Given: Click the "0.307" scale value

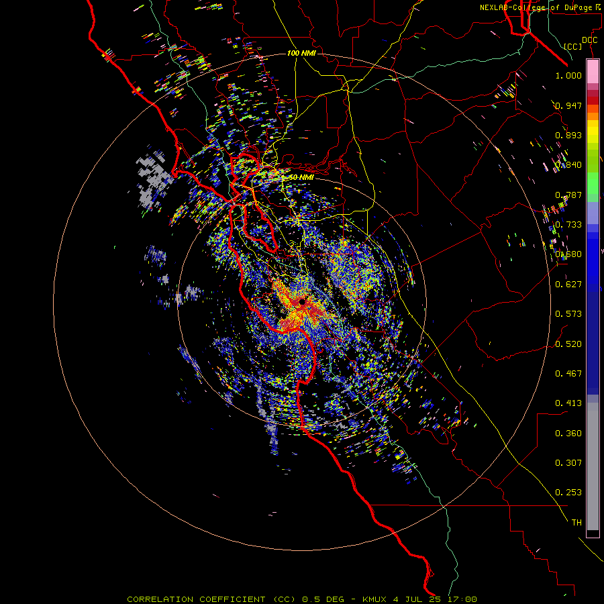Looking at the screenshot, I should pyautogui.click(x=568, y=463).
